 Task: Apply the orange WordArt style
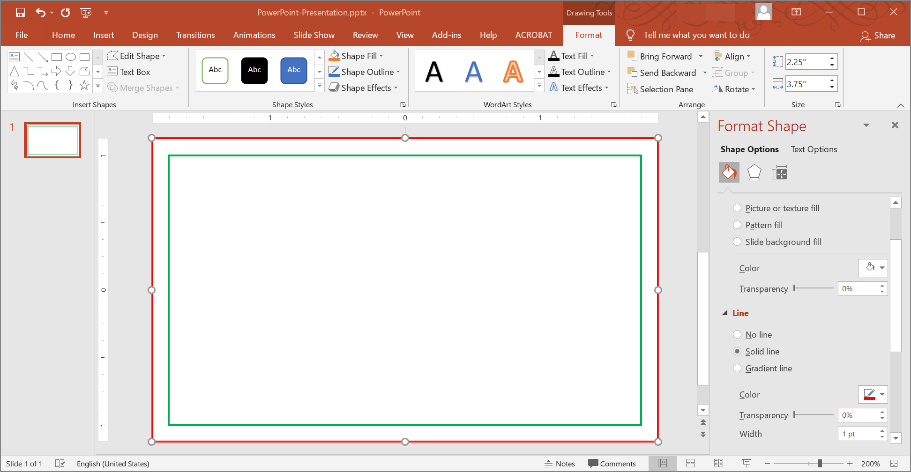tap(513, 71)
